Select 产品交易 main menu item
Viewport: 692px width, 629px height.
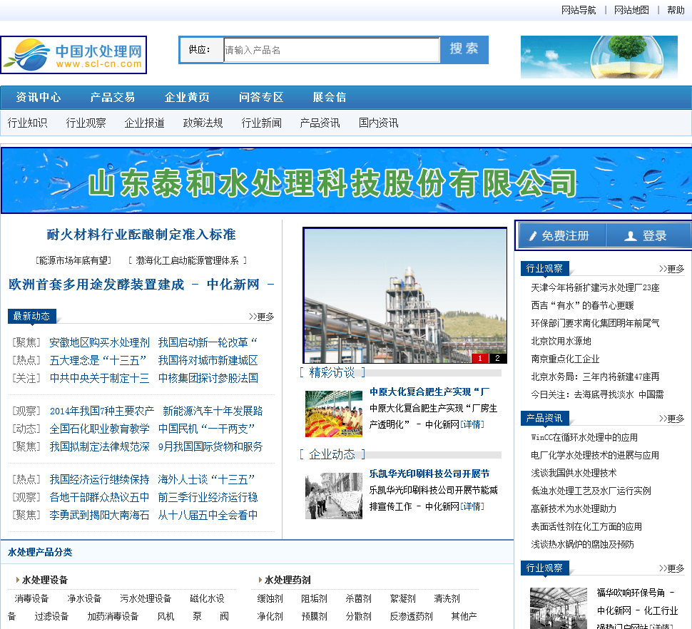click(x=113, y=97)
